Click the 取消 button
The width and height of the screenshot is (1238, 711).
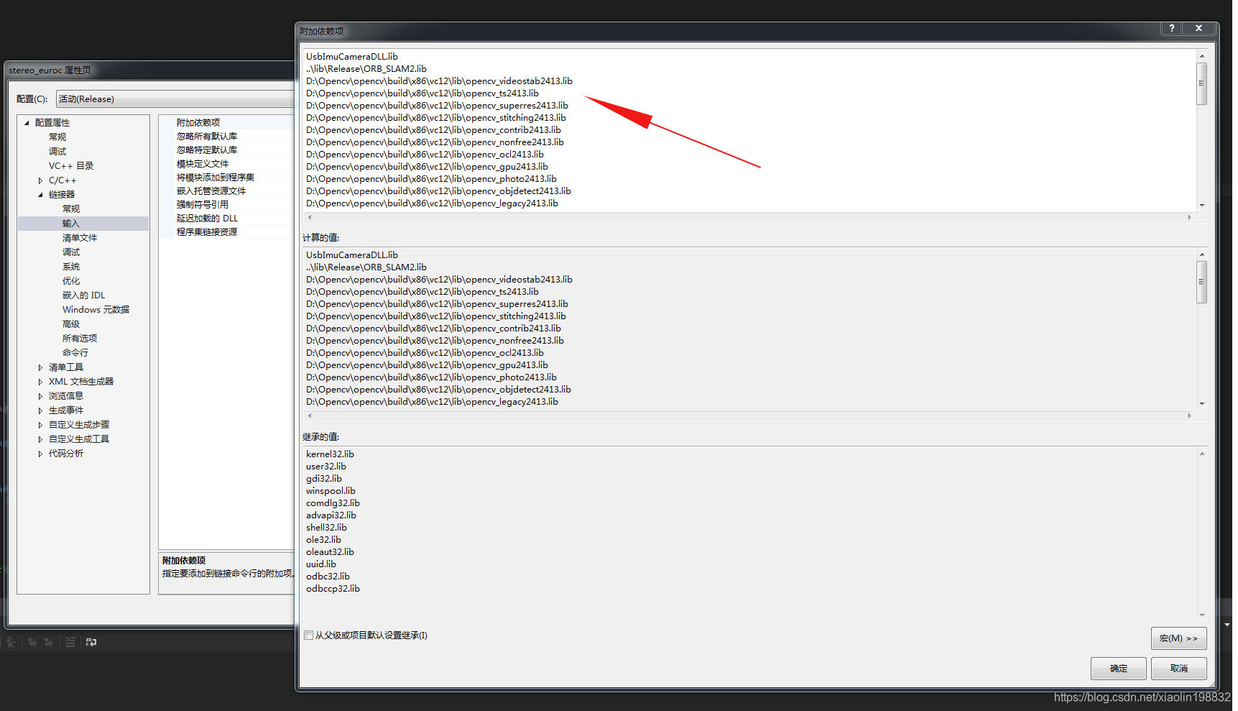1178,669
